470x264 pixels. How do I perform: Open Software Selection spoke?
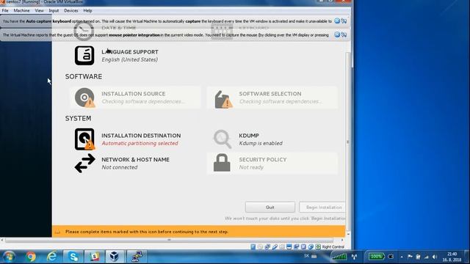pyautogui.click(x=272, y=98)
